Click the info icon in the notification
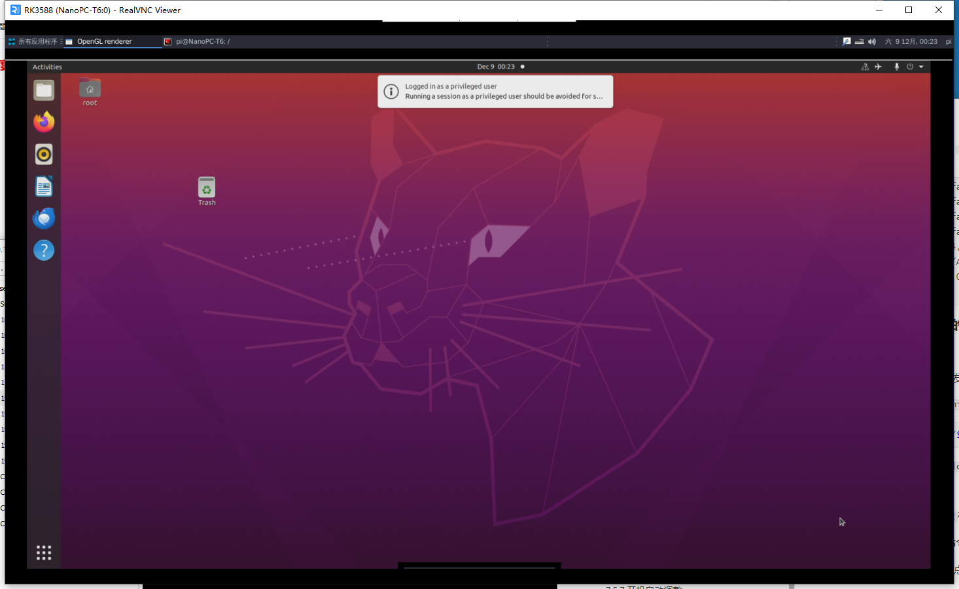The image size is (959, 589). coord(391,92)
